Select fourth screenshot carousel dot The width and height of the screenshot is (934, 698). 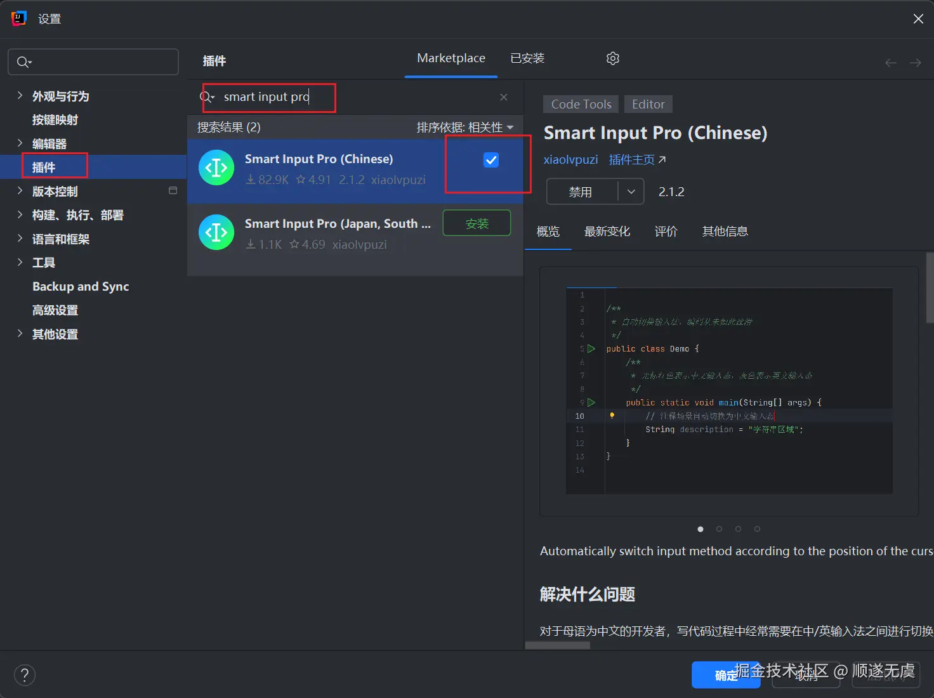[757, 529]
